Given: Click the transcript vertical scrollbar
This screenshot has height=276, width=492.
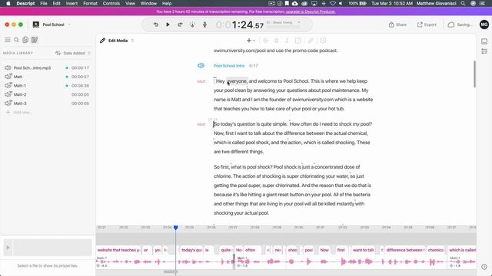Looking at the screenshot, I should (x=474, y=74).
